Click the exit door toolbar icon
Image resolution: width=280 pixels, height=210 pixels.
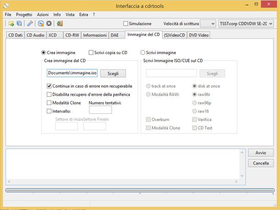coord(60,23)
